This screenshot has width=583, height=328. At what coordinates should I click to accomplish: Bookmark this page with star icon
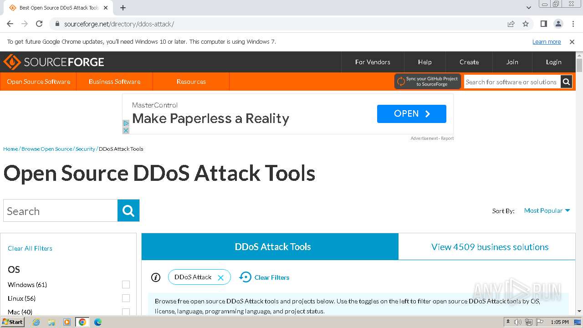coord(526,24)
